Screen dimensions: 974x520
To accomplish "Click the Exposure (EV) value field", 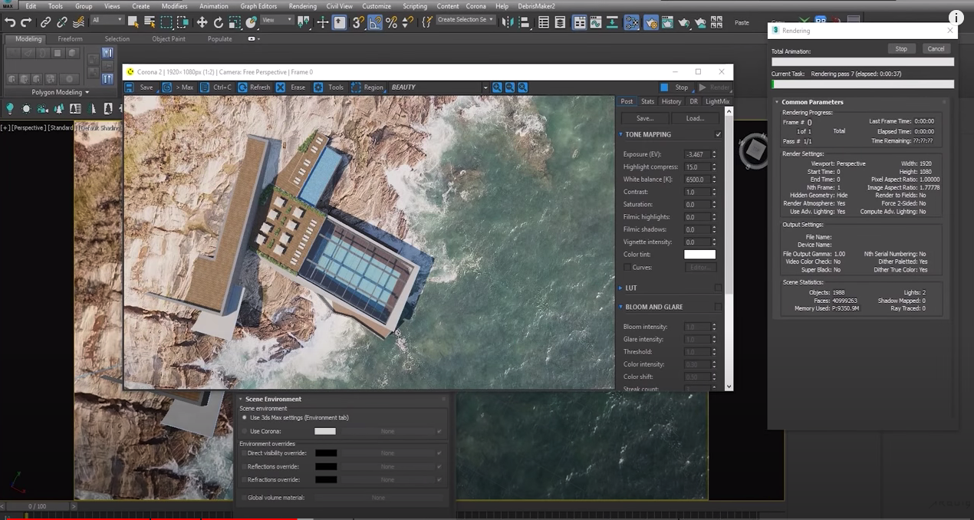I will pos(696,154).
